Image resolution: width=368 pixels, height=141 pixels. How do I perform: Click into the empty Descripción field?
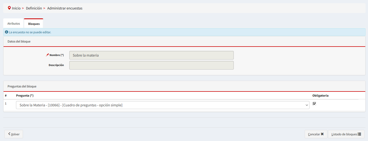click(152, 65)
